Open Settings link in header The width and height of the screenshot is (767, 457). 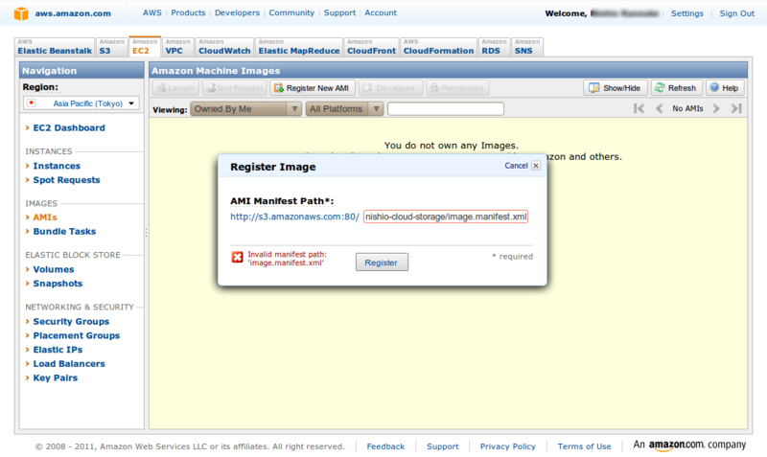686,13
